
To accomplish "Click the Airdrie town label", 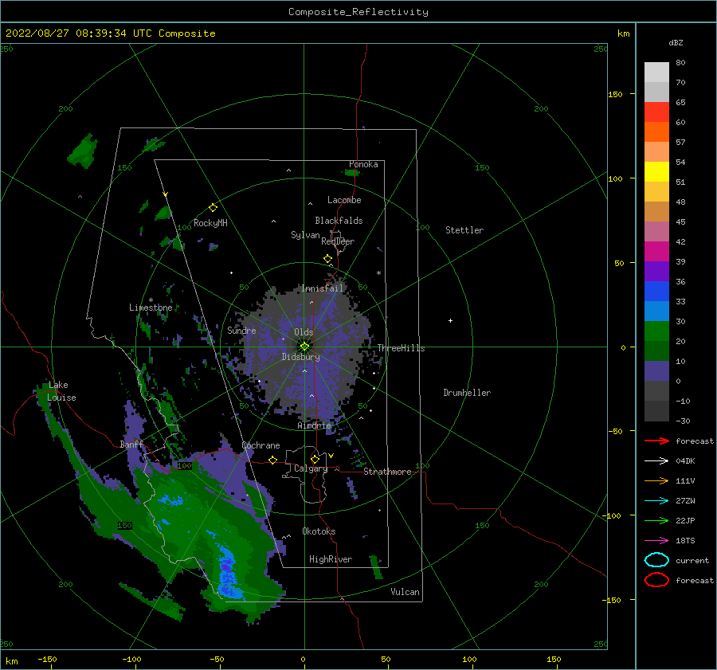I will point(314,425).
